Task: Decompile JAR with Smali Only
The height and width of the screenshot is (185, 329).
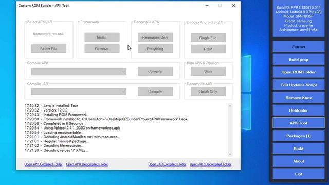Action: 208,91
